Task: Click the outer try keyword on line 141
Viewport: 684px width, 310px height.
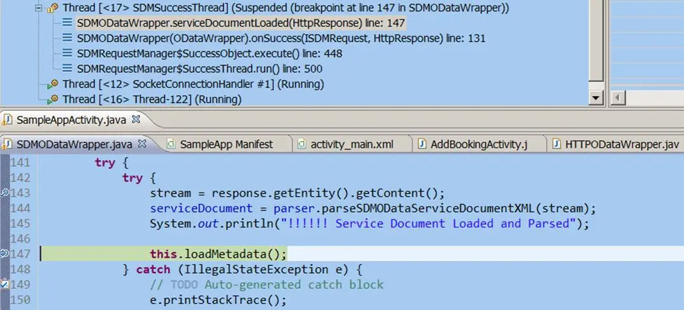Action: pos(105,163)
